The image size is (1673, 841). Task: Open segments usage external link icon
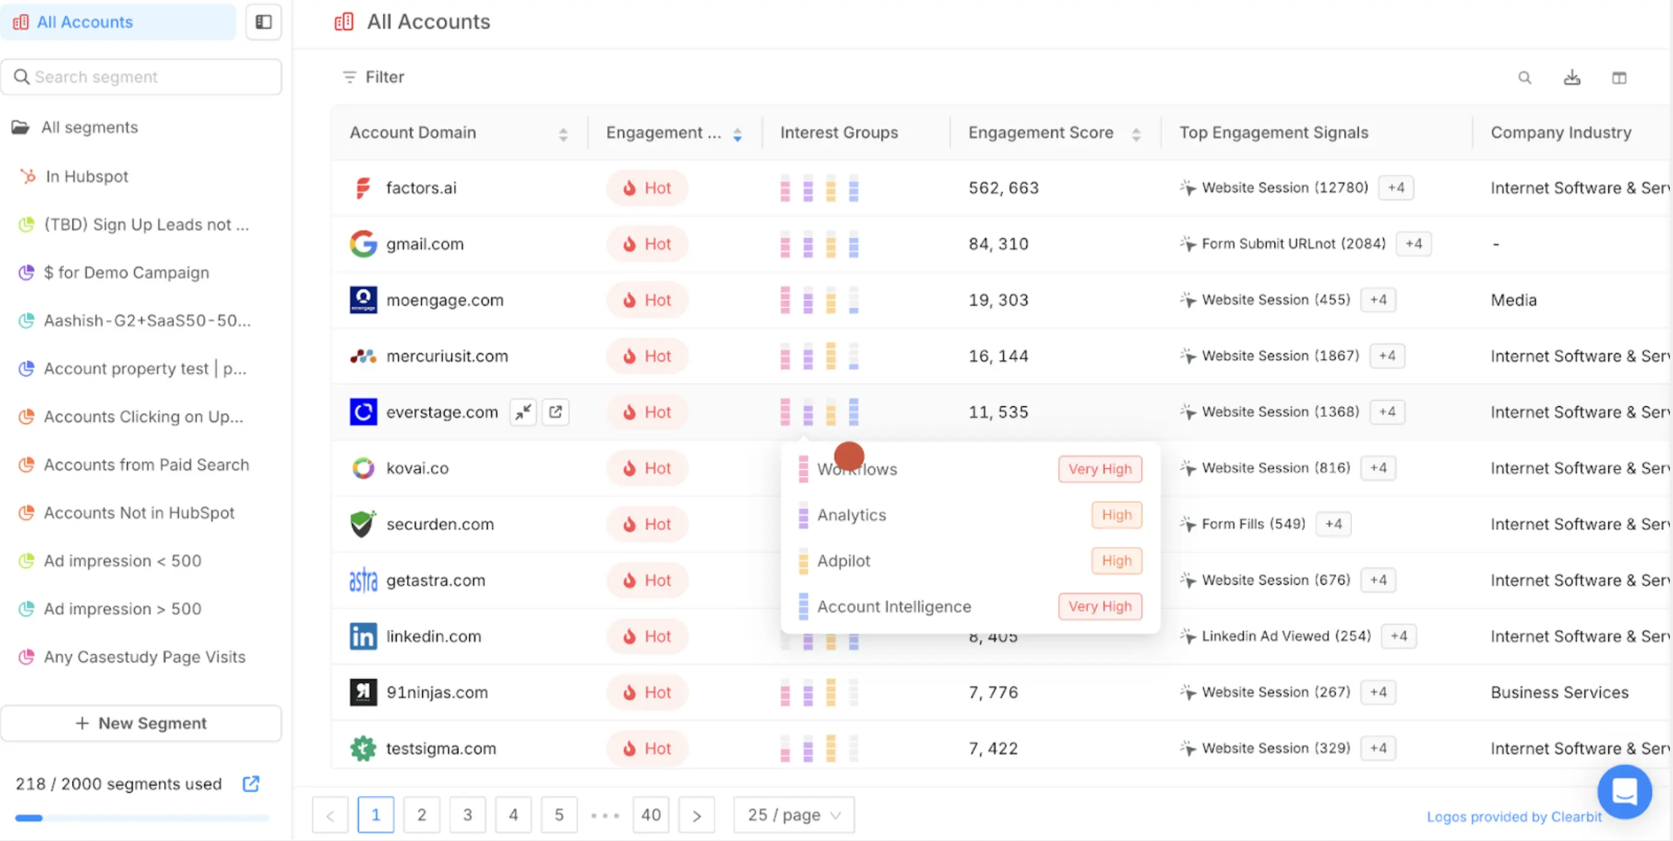click(251, 784)
